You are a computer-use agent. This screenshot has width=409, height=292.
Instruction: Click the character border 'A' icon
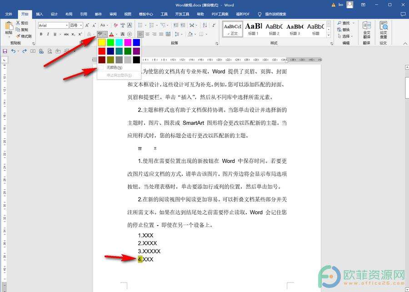(130, 25)
